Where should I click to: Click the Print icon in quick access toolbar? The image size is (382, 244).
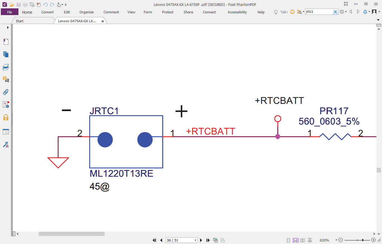pyautogui.click(x=25, y=4)
